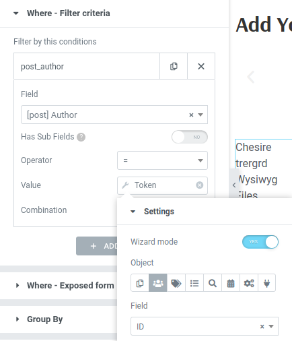Open the Help icon beside Has Sub Fields

click(81, 137)
